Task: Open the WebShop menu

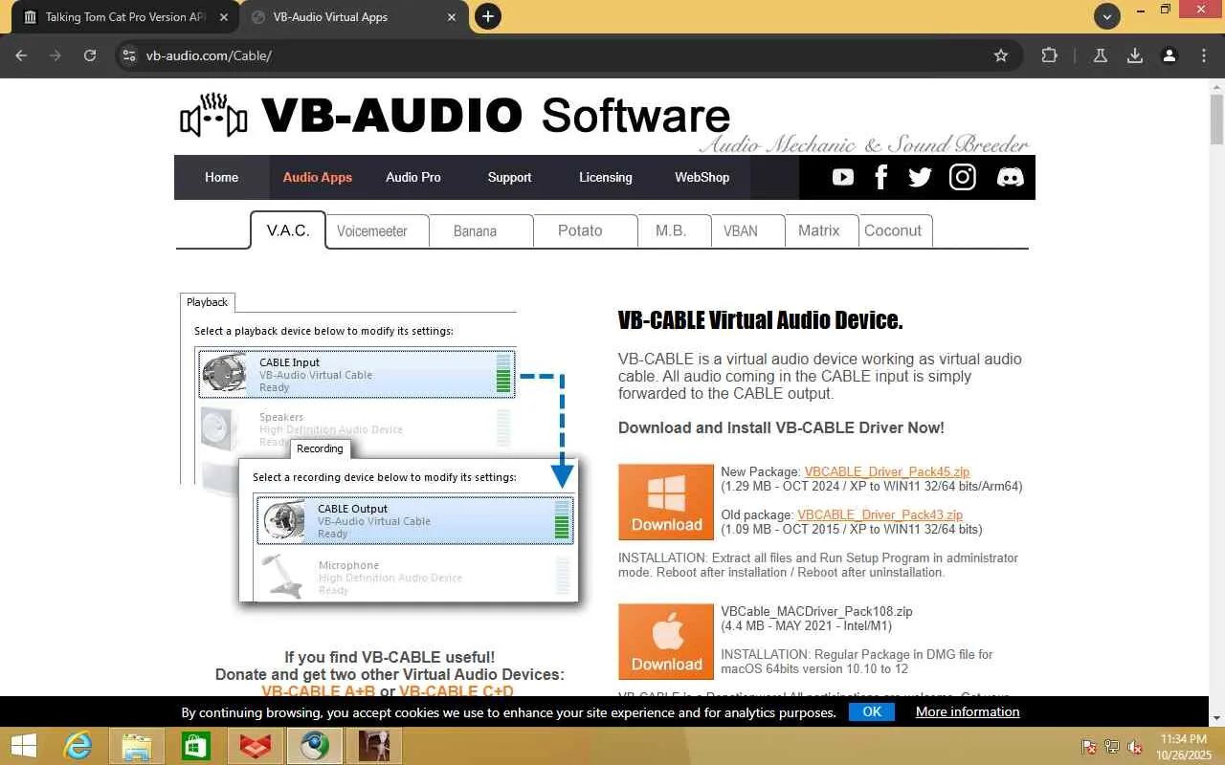Action: click(x=702, y=177)
